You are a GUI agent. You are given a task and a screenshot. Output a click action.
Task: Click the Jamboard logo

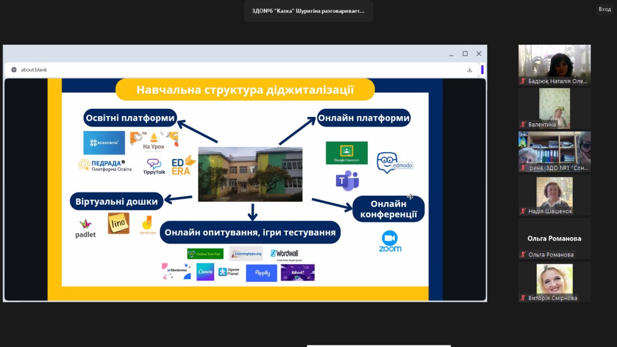[148, 225]
